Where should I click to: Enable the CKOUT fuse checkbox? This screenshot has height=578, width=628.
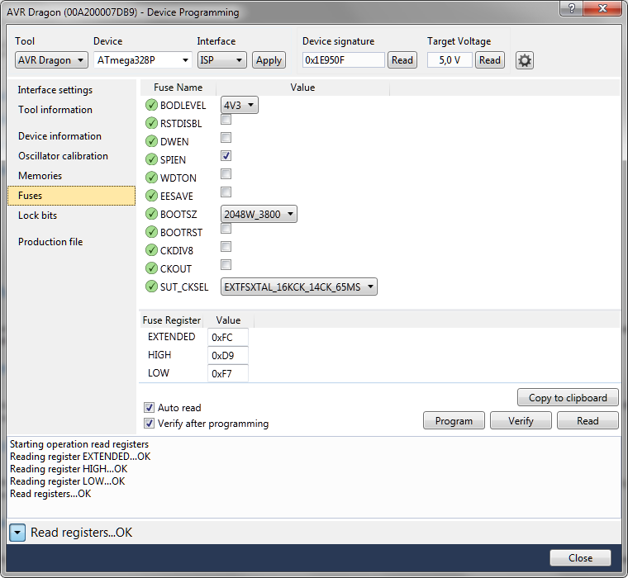[x=226, y=264]
